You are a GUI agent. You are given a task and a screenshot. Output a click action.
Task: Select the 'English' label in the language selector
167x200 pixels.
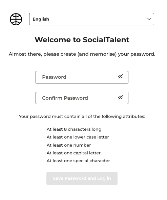(x=41, y=19)
